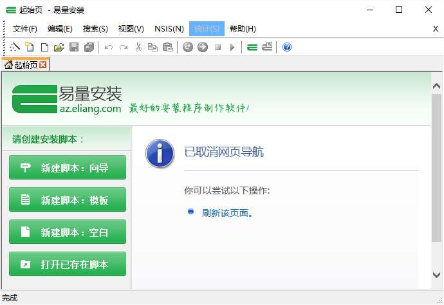444x305 pixels.
Task: Save the current file floppy icon
Action: (74, 47)
